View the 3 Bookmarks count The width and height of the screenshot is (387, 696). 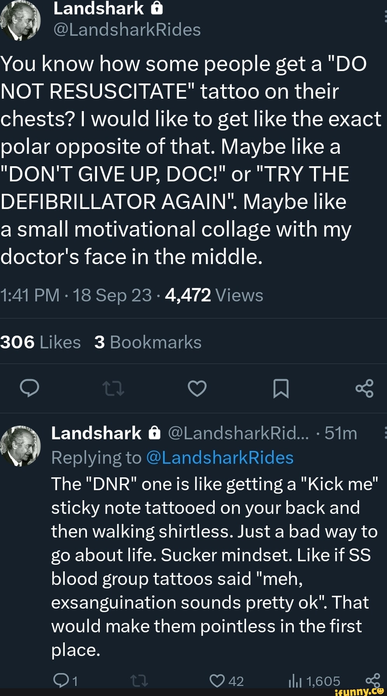click(x=148, y=342)
